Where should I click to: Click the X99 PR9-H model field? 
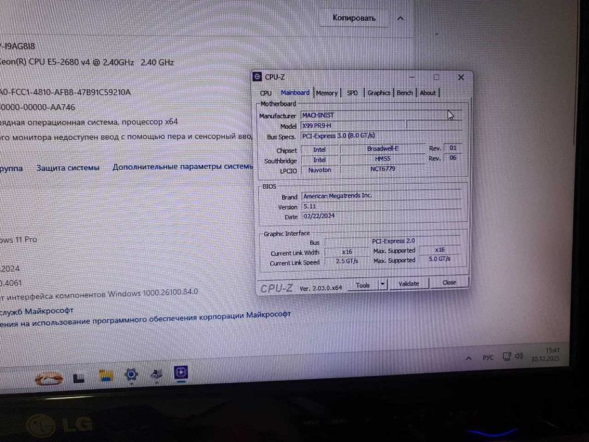tap(353, 126)
